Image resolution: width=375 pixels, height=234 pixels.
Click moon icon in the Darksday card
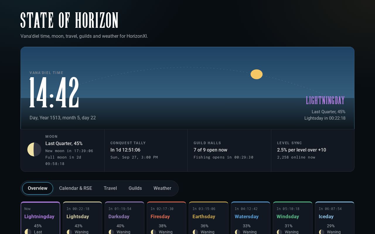pyautogui.click(x=111, y=232)
